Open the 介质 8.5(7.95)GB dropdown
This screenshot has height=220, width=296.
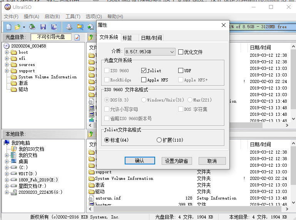tap(150, 52)
